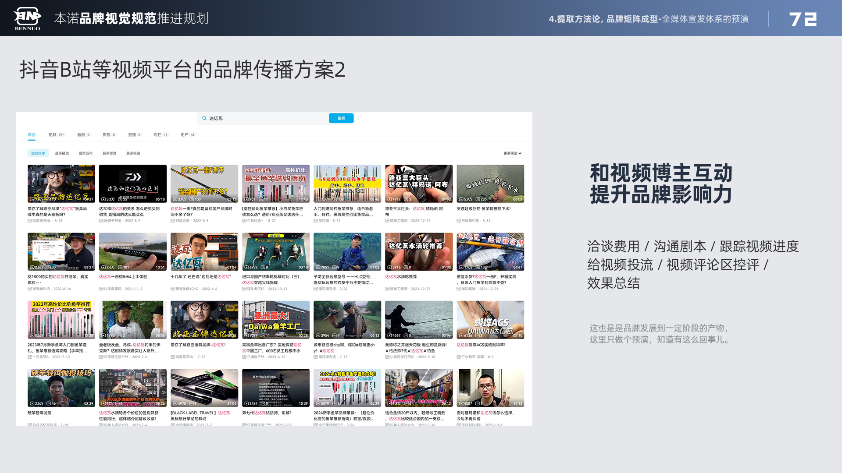Click the title 达亿瓦一击F真的是留给国产品牌时间不多了吗
842x473 pixels.
coord(201,212)
